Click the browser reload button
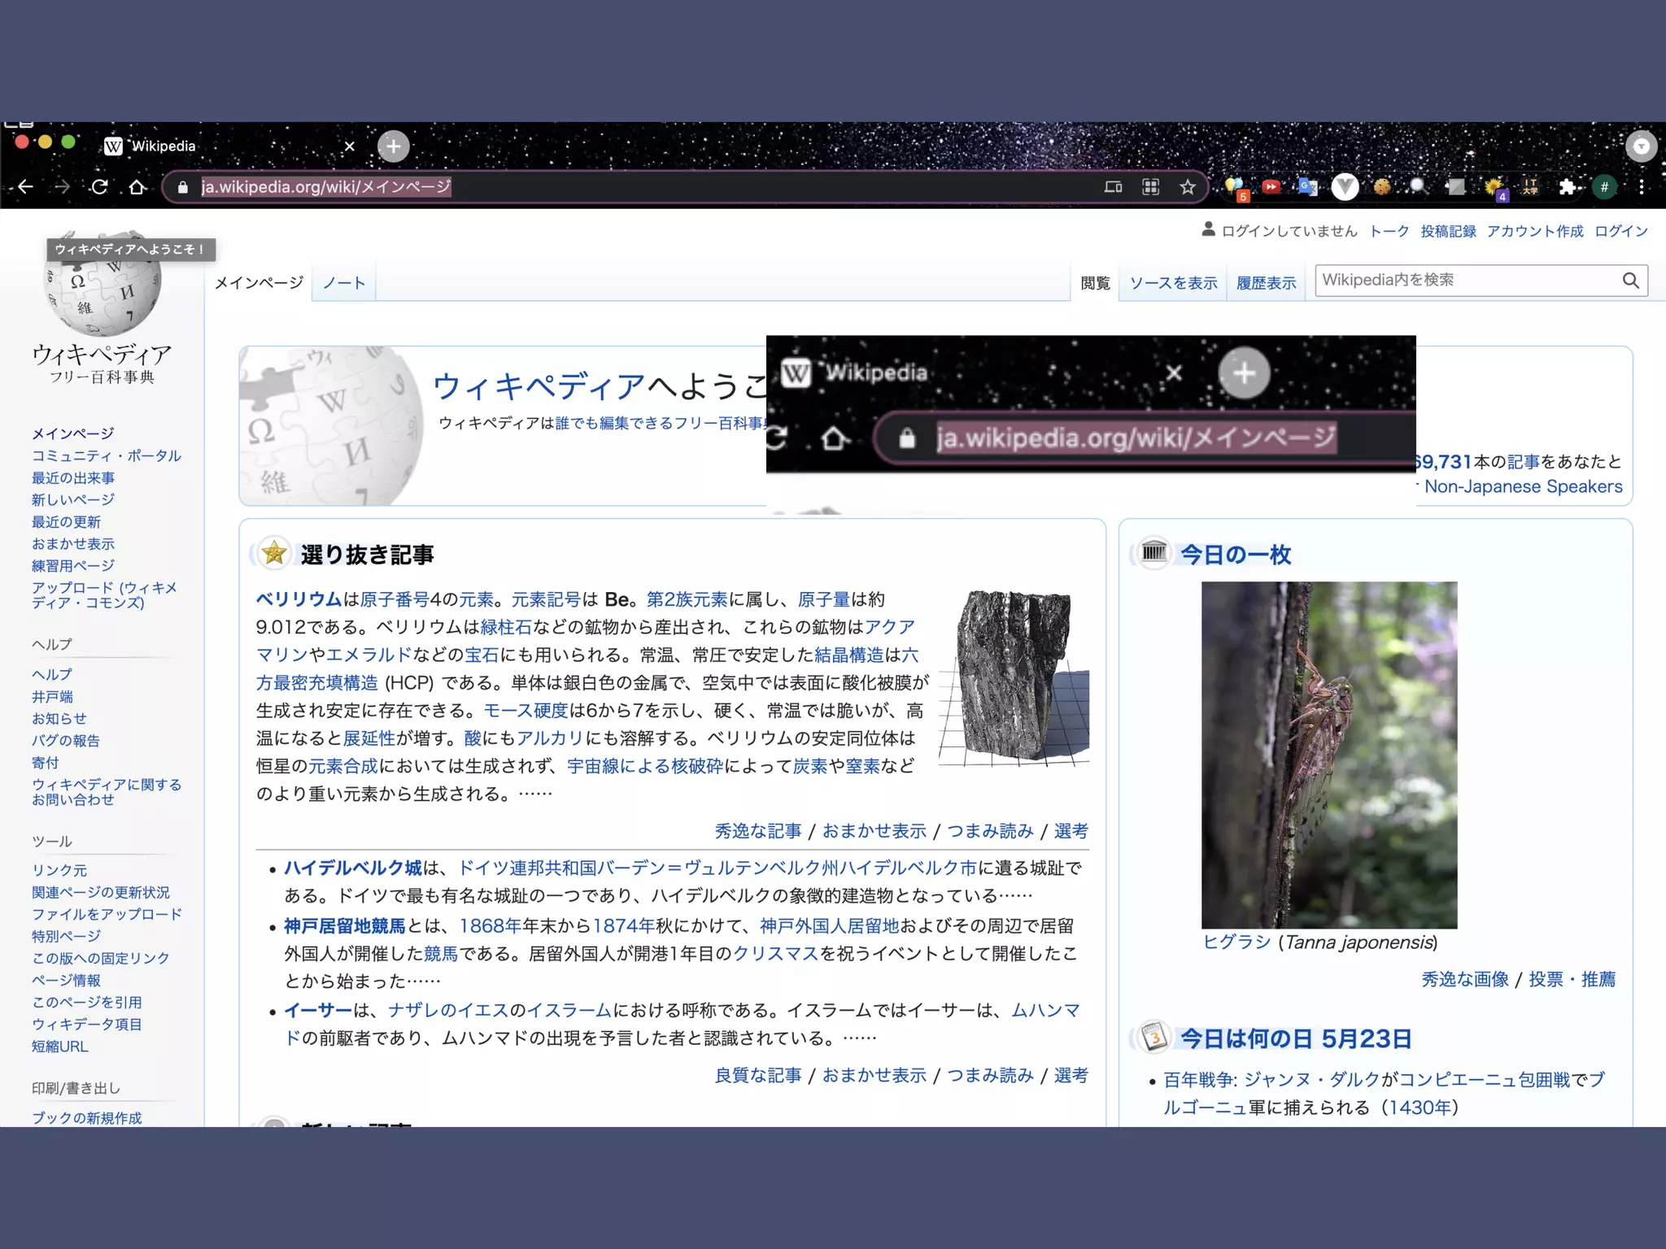The image size is (1666, 1249). (99, 187)
